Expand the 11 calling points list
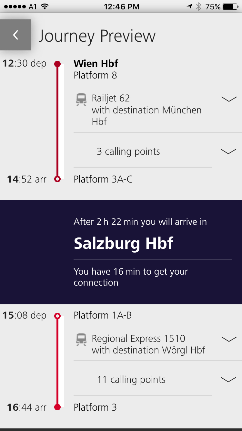The image size is (242, 431). click(228, 380)
